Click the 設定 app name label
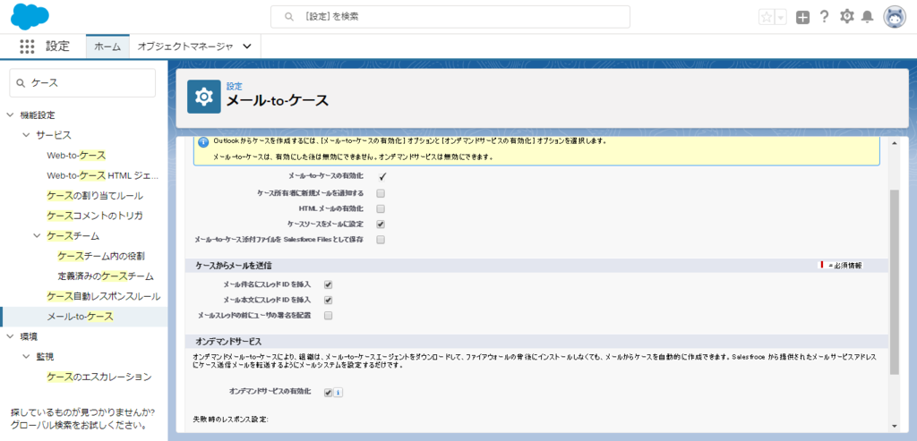Screen dimensions: 917x441 57,47
